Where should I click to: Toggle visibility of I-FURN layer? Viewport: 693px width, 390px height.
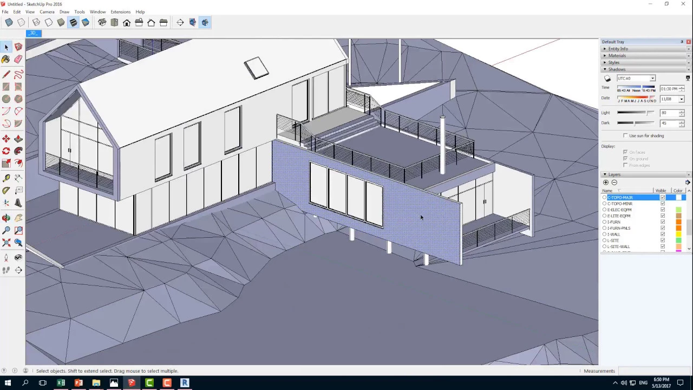click(663, 222)
